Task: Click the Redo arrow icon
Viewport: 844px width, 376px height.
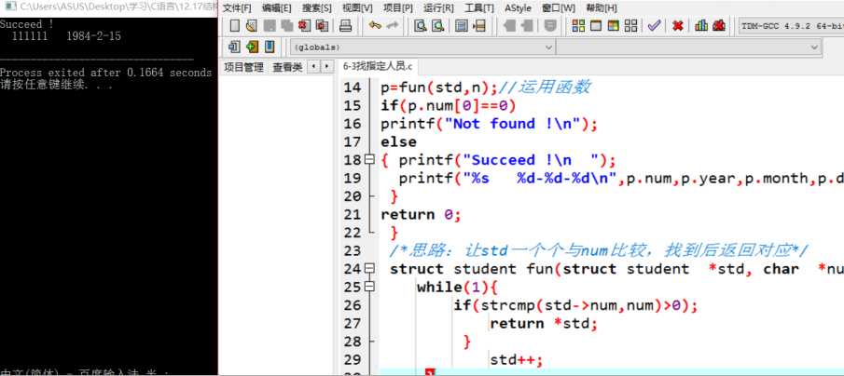Action: tap(393, 26)
